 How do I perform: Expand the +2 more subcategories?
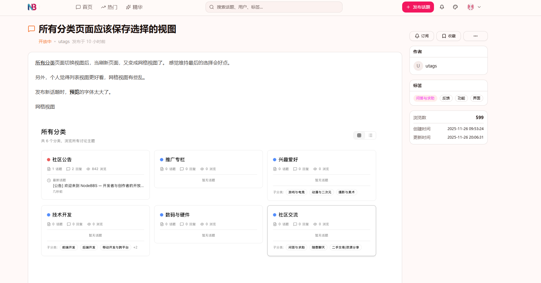[x=135, y=248]
